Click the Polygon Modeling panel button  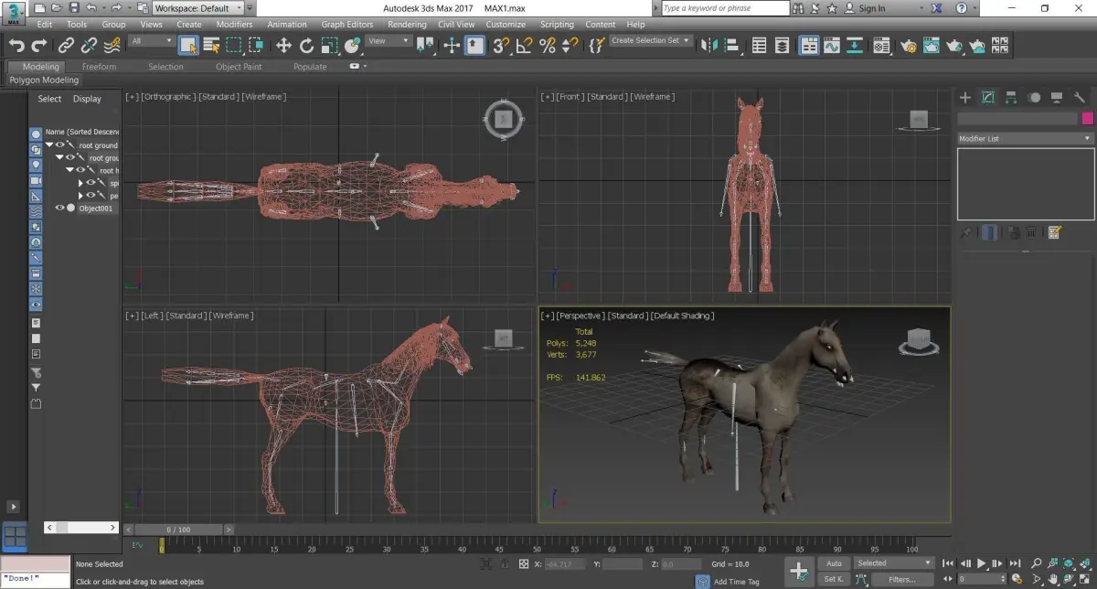44,80
